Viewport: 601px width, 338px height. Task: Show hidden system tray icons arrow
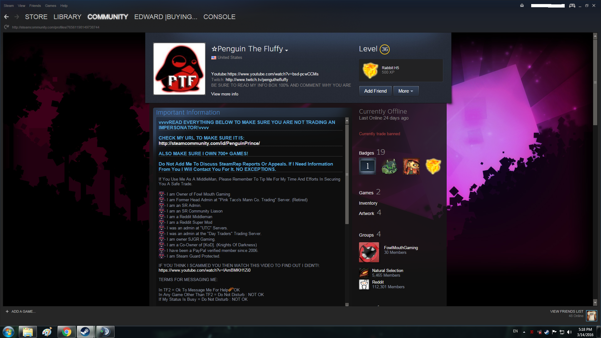[524, 332]
